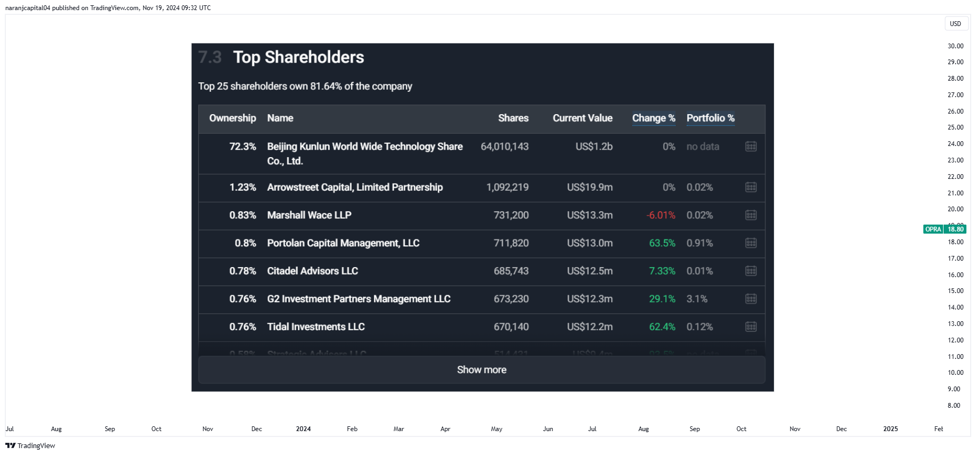Select Citadel Advisors LLC name
The height and width of the screenshot is (455, 976).
pos(312,271)
